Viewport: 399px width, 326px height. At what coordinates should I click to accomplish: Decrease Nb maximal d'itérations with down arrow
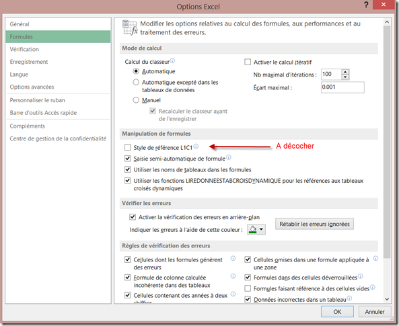click(x=345, y=77)
